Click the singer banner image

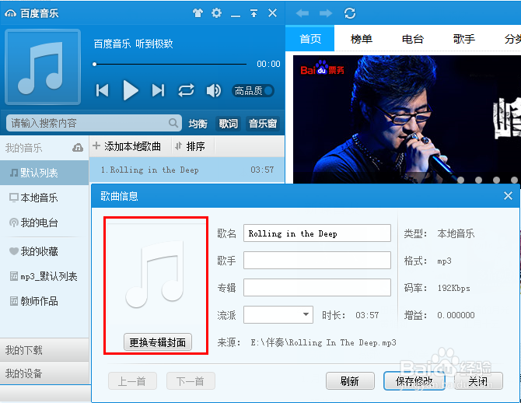[x=407, y=119]
